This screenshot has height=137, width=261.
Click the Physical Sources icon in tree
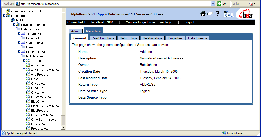(18, 25)
